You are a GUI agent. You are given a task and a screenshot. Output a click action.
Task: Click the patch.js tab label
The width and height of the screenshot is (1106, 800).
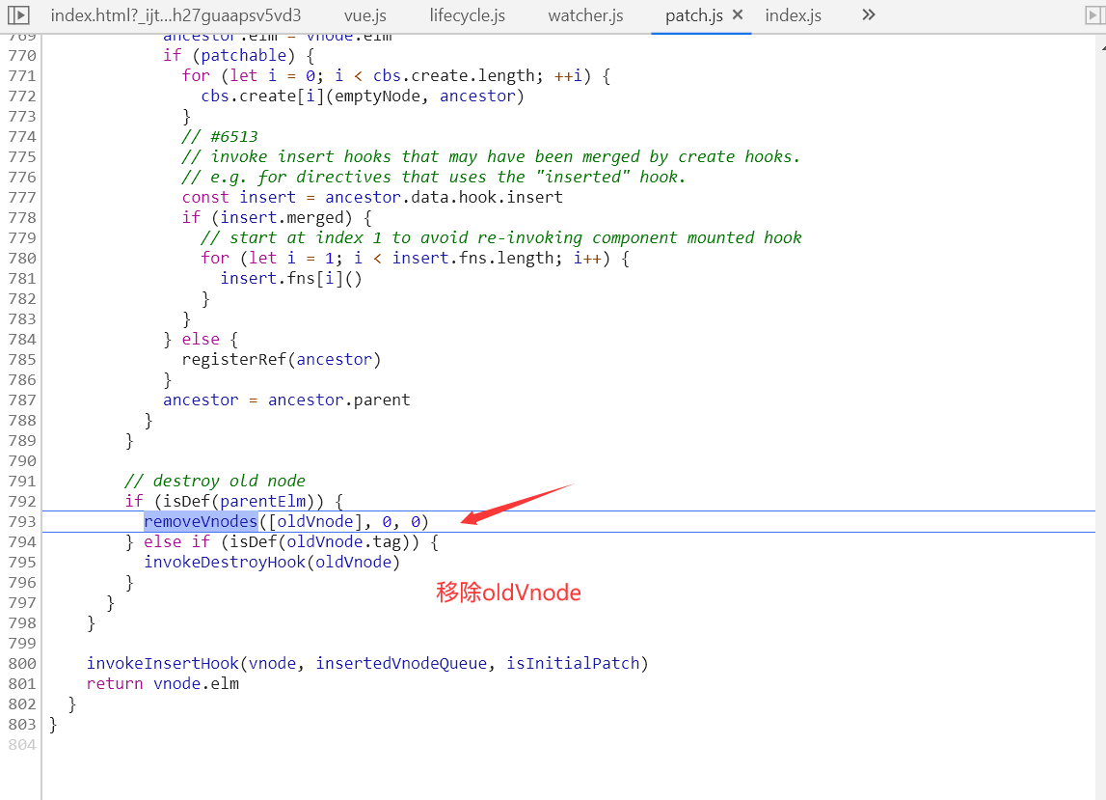tap(693, 15)
